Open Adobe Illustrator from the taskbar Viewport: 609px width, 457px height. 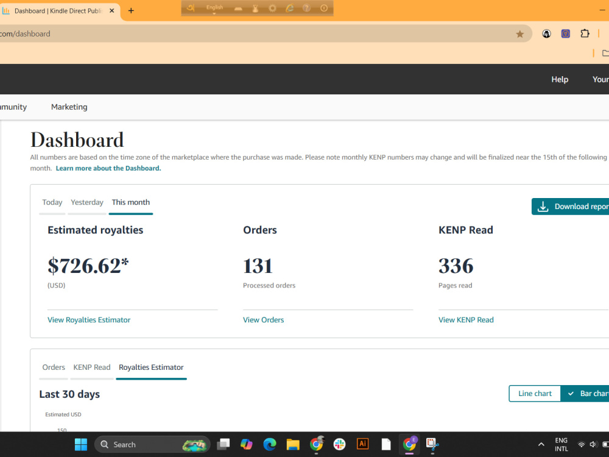[362, 444]
